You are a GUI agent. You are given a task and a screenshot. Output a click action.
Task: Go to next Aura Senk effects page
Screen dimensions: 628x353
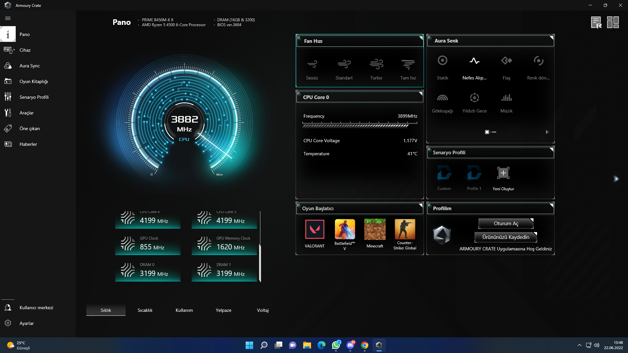tap(547, 132)
